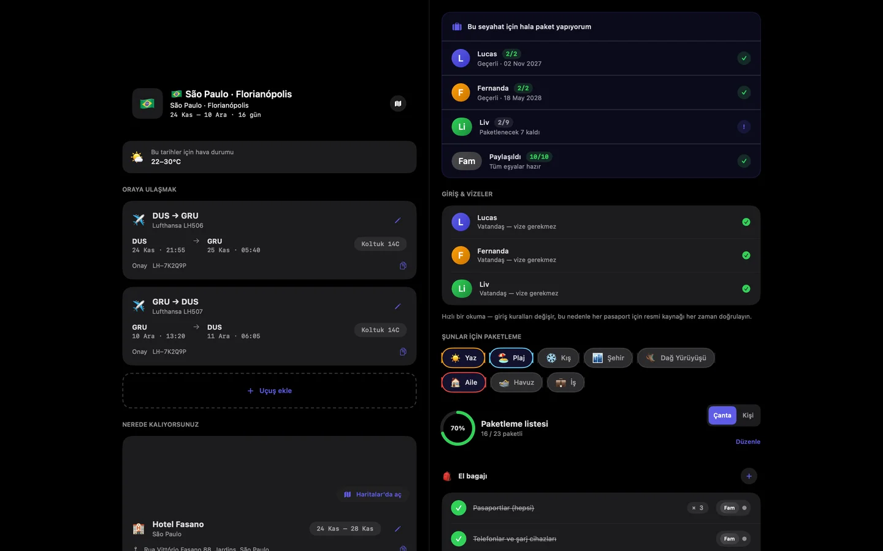Click the Düzenle link for packing list
Screen dimensions: 883x551
748,441
